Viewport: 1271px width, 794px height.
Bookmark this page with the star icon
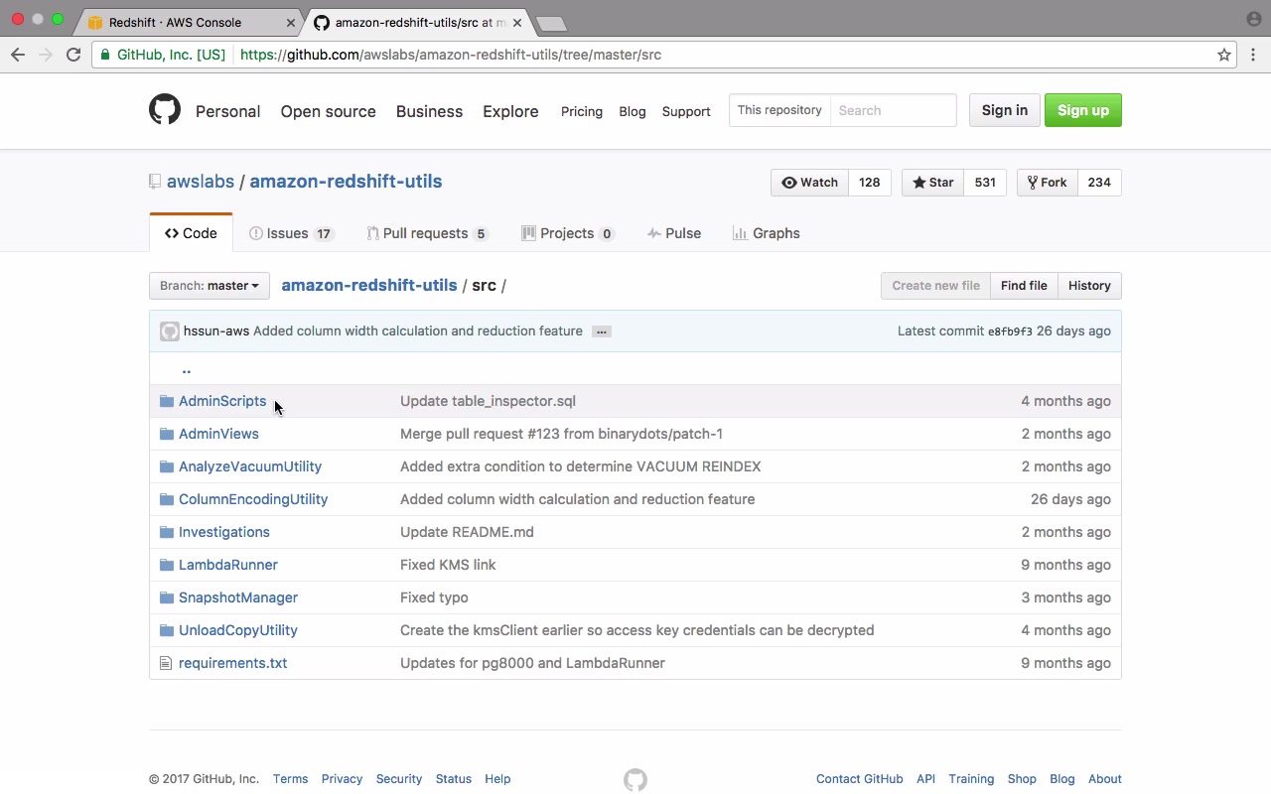pos(1224,55)
